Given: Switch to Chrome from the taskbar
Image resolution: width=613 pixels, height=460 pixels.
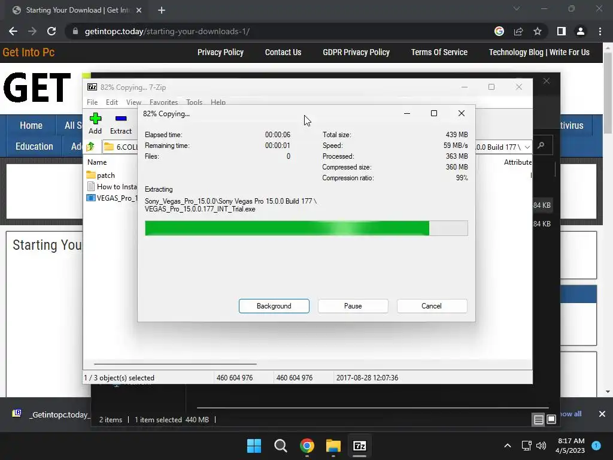Looking at the screenshot, I should pos(307,446).
